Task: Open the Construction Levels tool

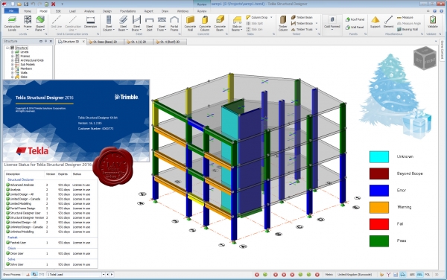Action: pos(12,23)
